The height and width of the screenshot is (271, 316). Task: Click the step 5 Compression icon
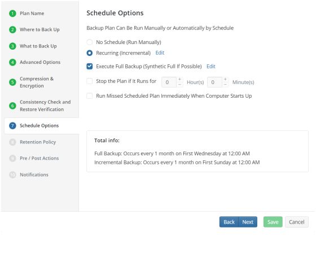pyautogui.click(x=12, y=82)
